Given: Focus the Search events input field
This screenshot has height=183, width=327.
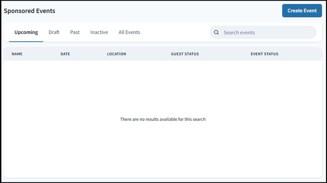Looking at the screenshot, I should pos(263,32).
